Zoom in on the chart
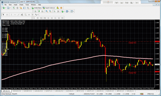 (x=47, y=11)
